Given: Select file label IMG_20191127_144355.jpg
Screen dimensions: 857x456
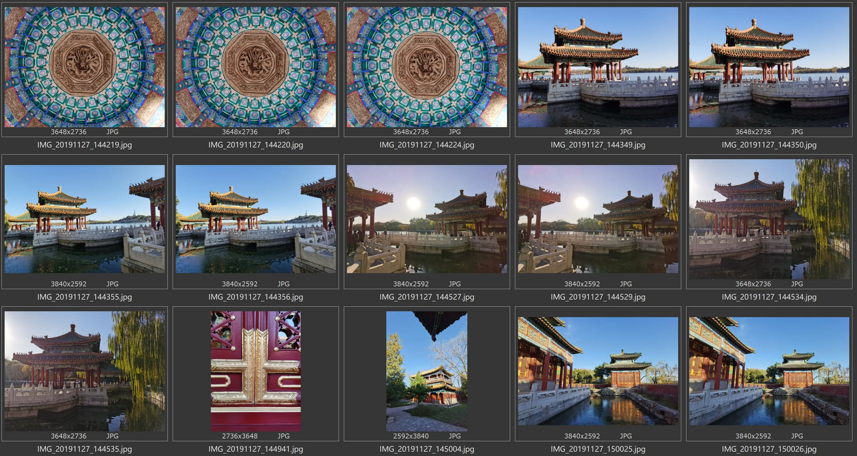Looking at the screenshot, I should 85,297.
